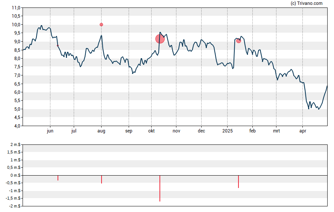Click the "7,0" y-axis label
This screenshot has width=334, height=212.
tap(17, 75)
